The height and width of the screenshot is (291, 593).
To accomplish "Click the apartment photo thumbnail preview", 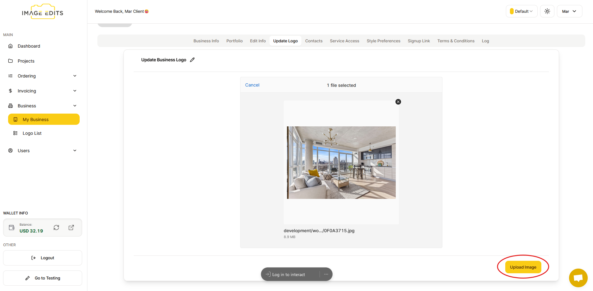I will click(341, 162).
